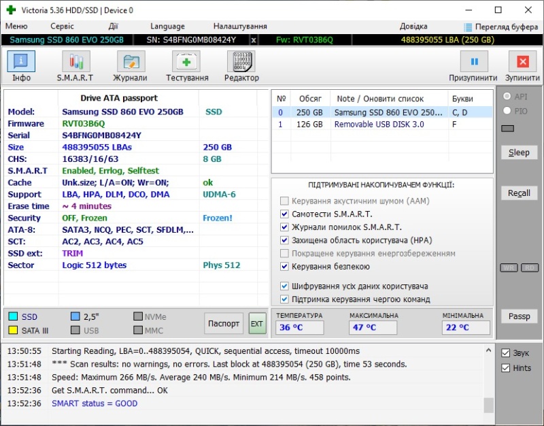
Task: Toggle the Hints checkbox
Action: (x=505, y=368)
